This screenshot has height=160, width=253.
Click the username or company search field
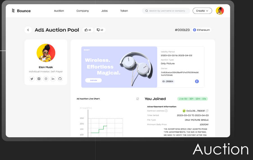[166, 11]
